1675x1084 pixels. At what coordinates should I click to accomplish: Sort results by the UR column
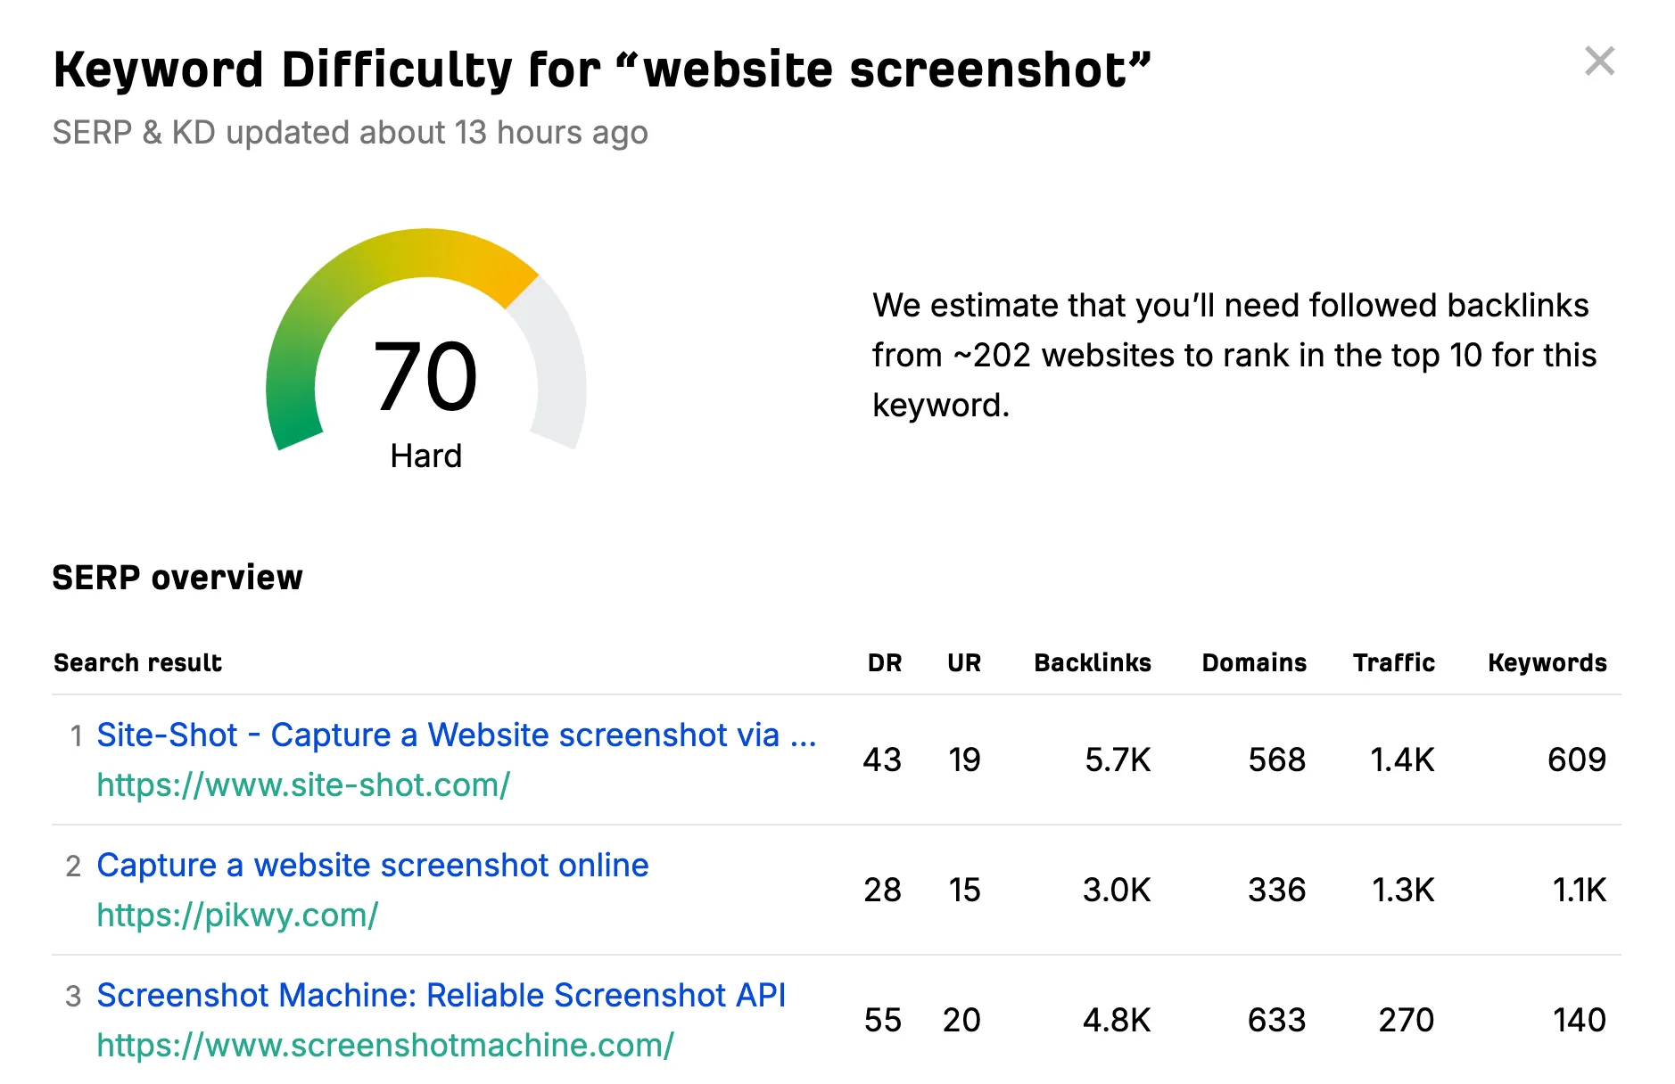click(964, 662)
